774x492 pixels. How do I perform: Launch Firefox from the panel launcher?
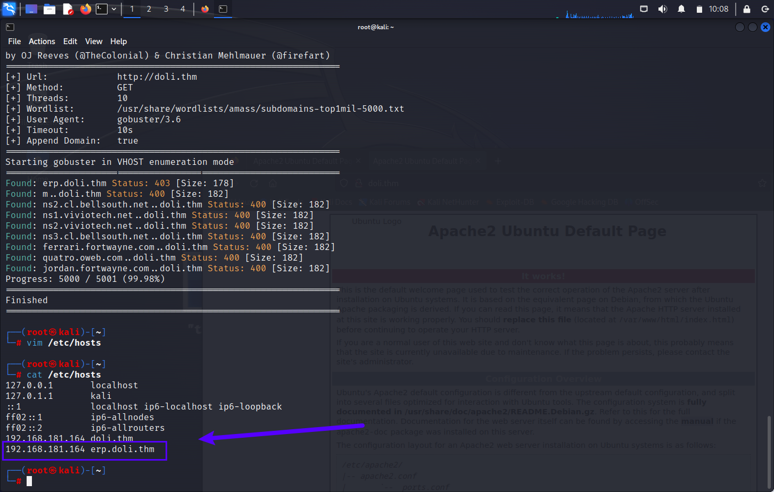click(86, 9)
